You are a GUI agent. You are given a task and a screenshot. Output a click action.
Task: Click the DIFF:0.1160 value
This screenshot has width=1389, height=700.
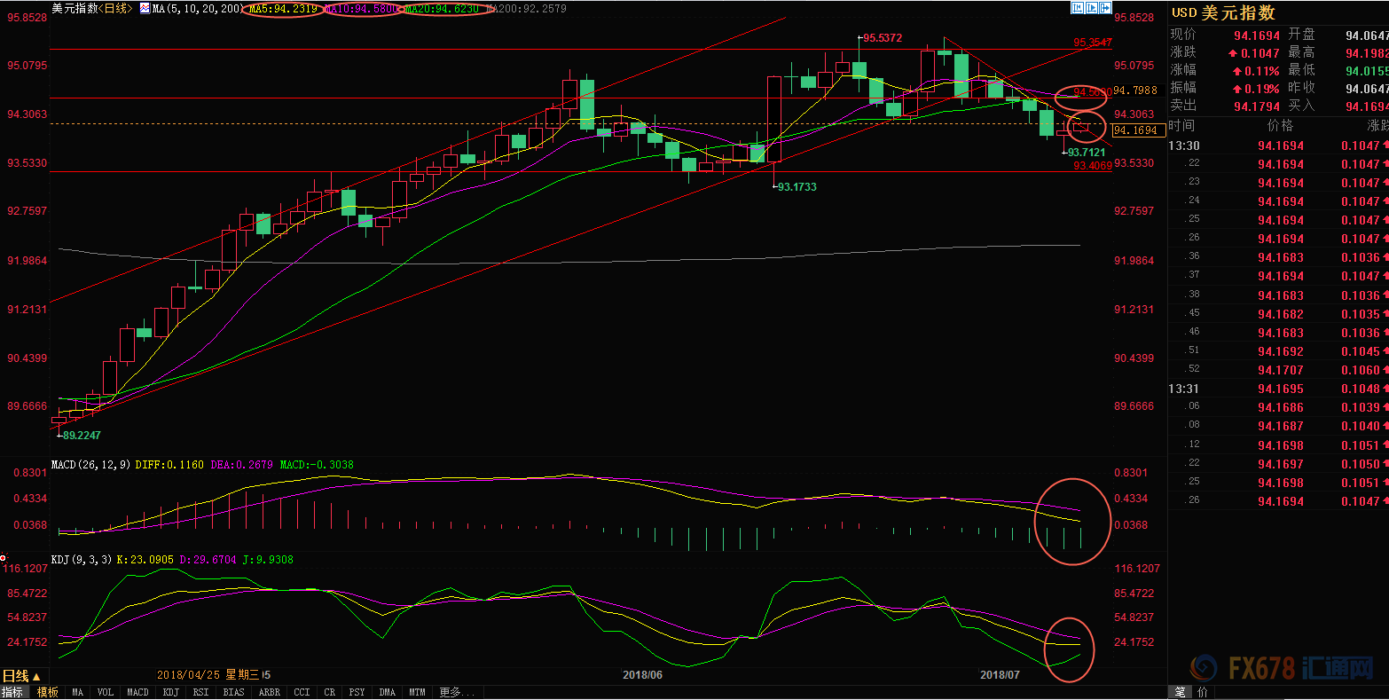pyautogui.click(x=169, y=465)
